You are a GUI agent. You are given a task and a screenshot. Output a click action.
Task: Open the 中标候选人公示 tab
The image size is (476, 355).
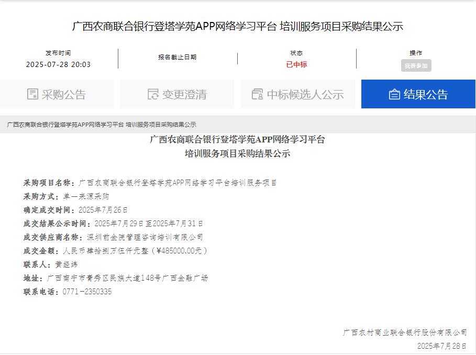(x=298, y=94)
